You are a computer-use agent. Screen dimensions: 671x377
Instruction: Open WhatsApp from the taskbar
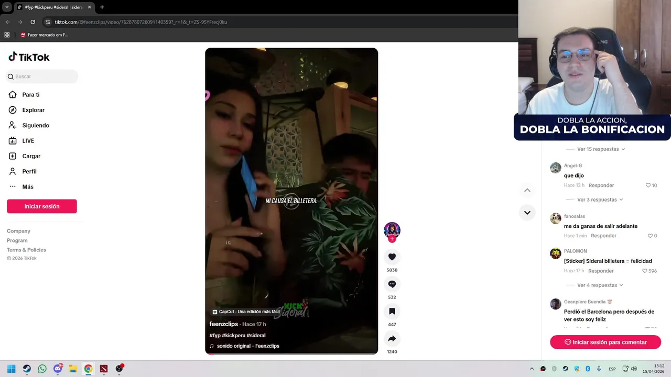[42, 369]
